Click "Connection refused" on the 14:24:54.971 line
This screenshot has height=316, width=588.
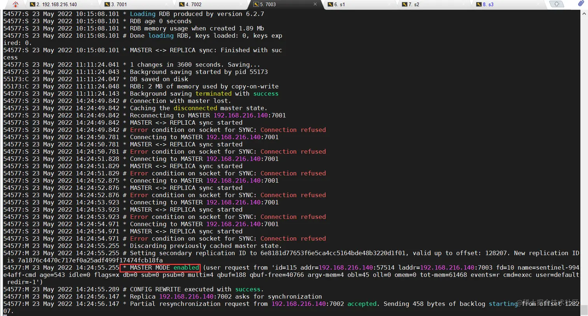click(x=293, y=239)
